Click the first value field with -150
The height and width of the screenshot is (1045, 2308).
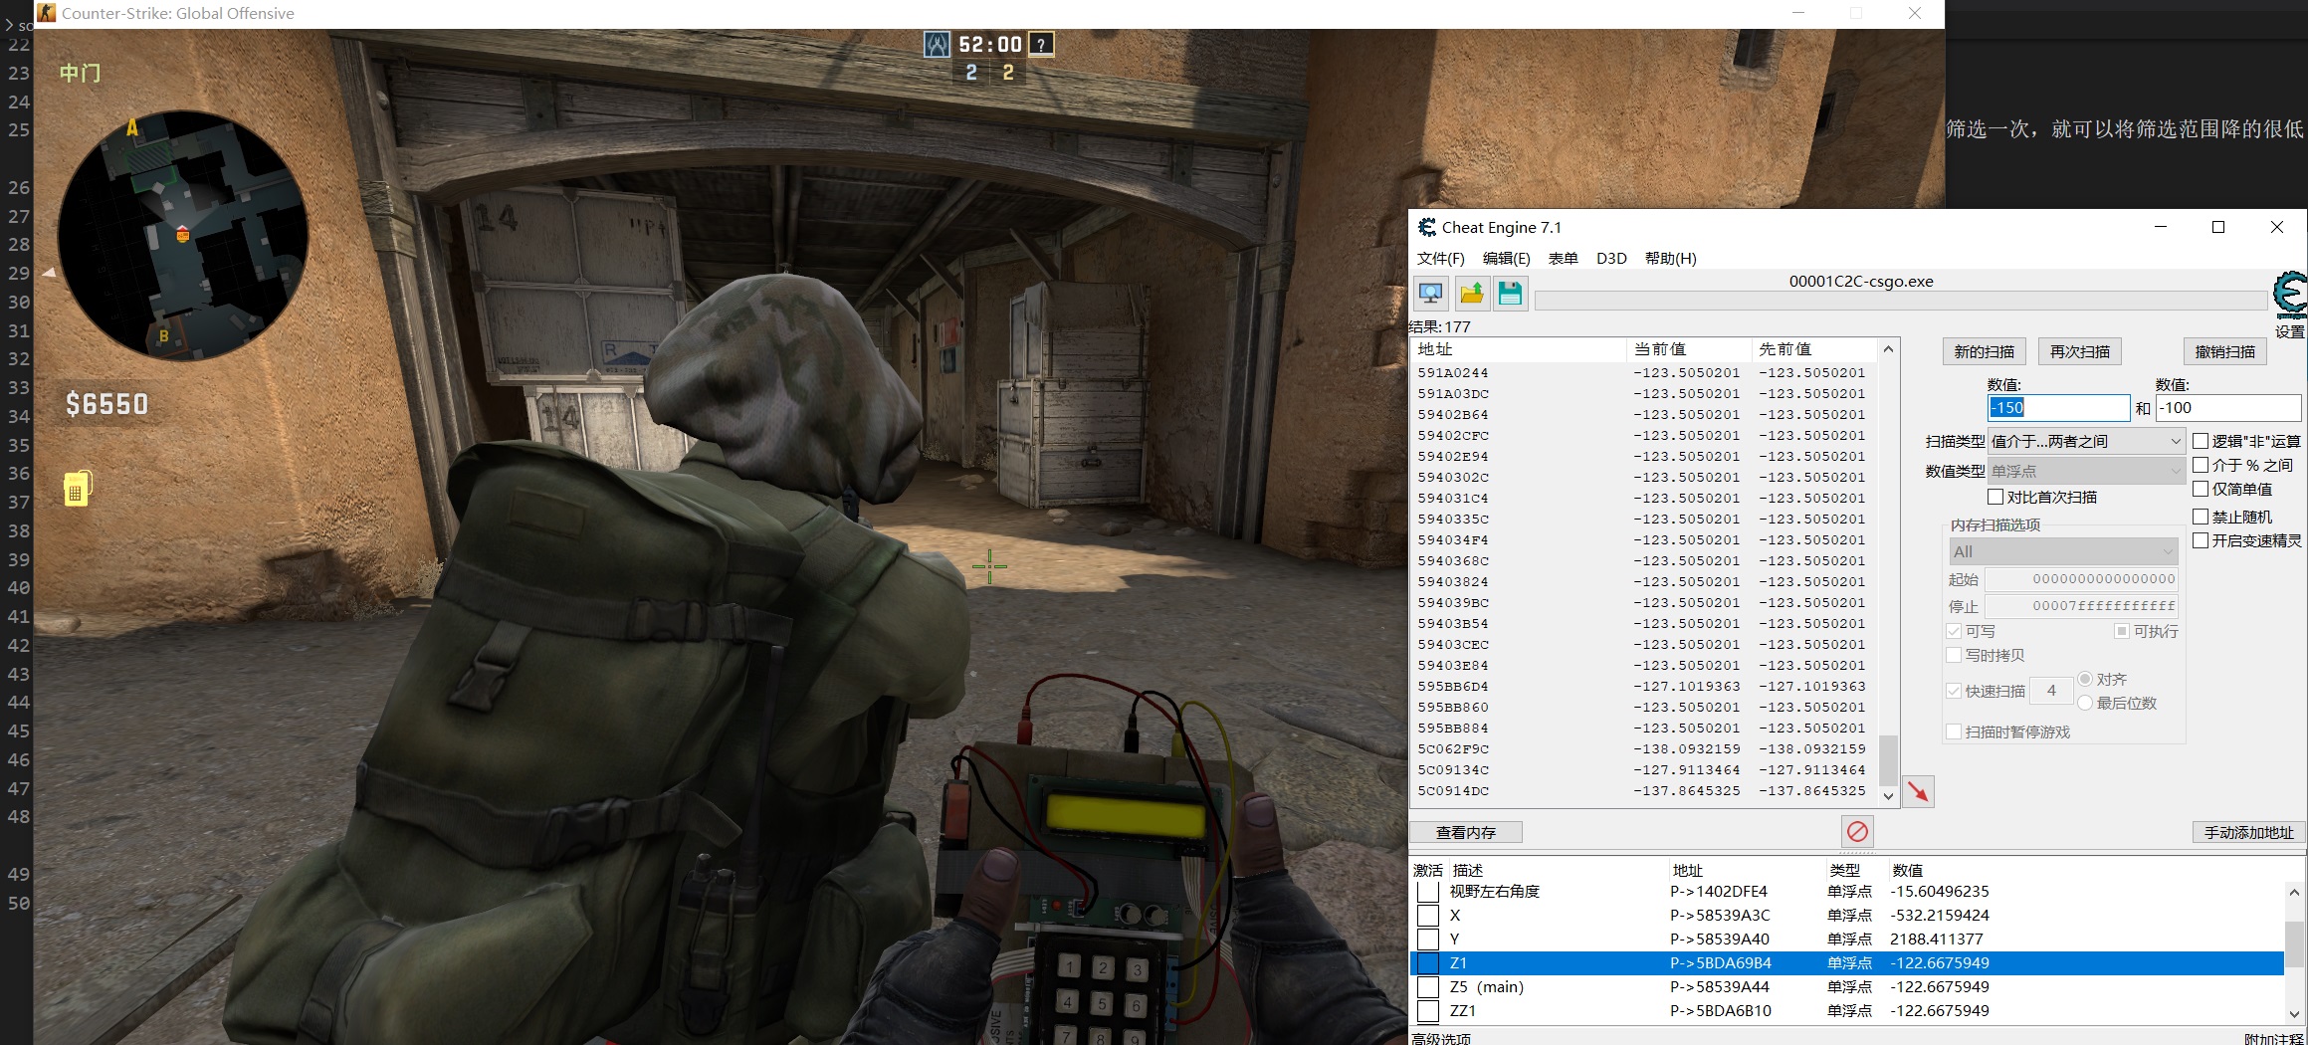click(x=2058, y=408)
